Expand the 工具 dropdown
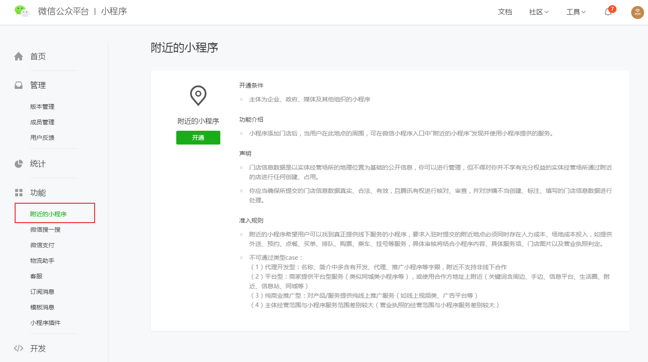The image size is (648, 362). click(576, 12)
